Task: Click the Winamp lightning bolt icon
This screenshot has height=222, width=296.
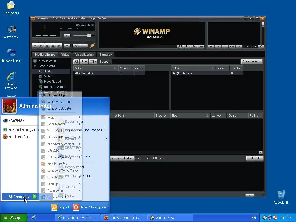Action: [92, 45]
